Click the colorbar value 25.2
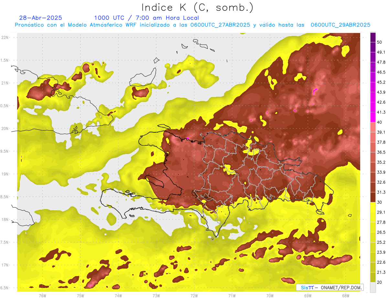This screenshot has width=388, height=300. pos(381,242)
